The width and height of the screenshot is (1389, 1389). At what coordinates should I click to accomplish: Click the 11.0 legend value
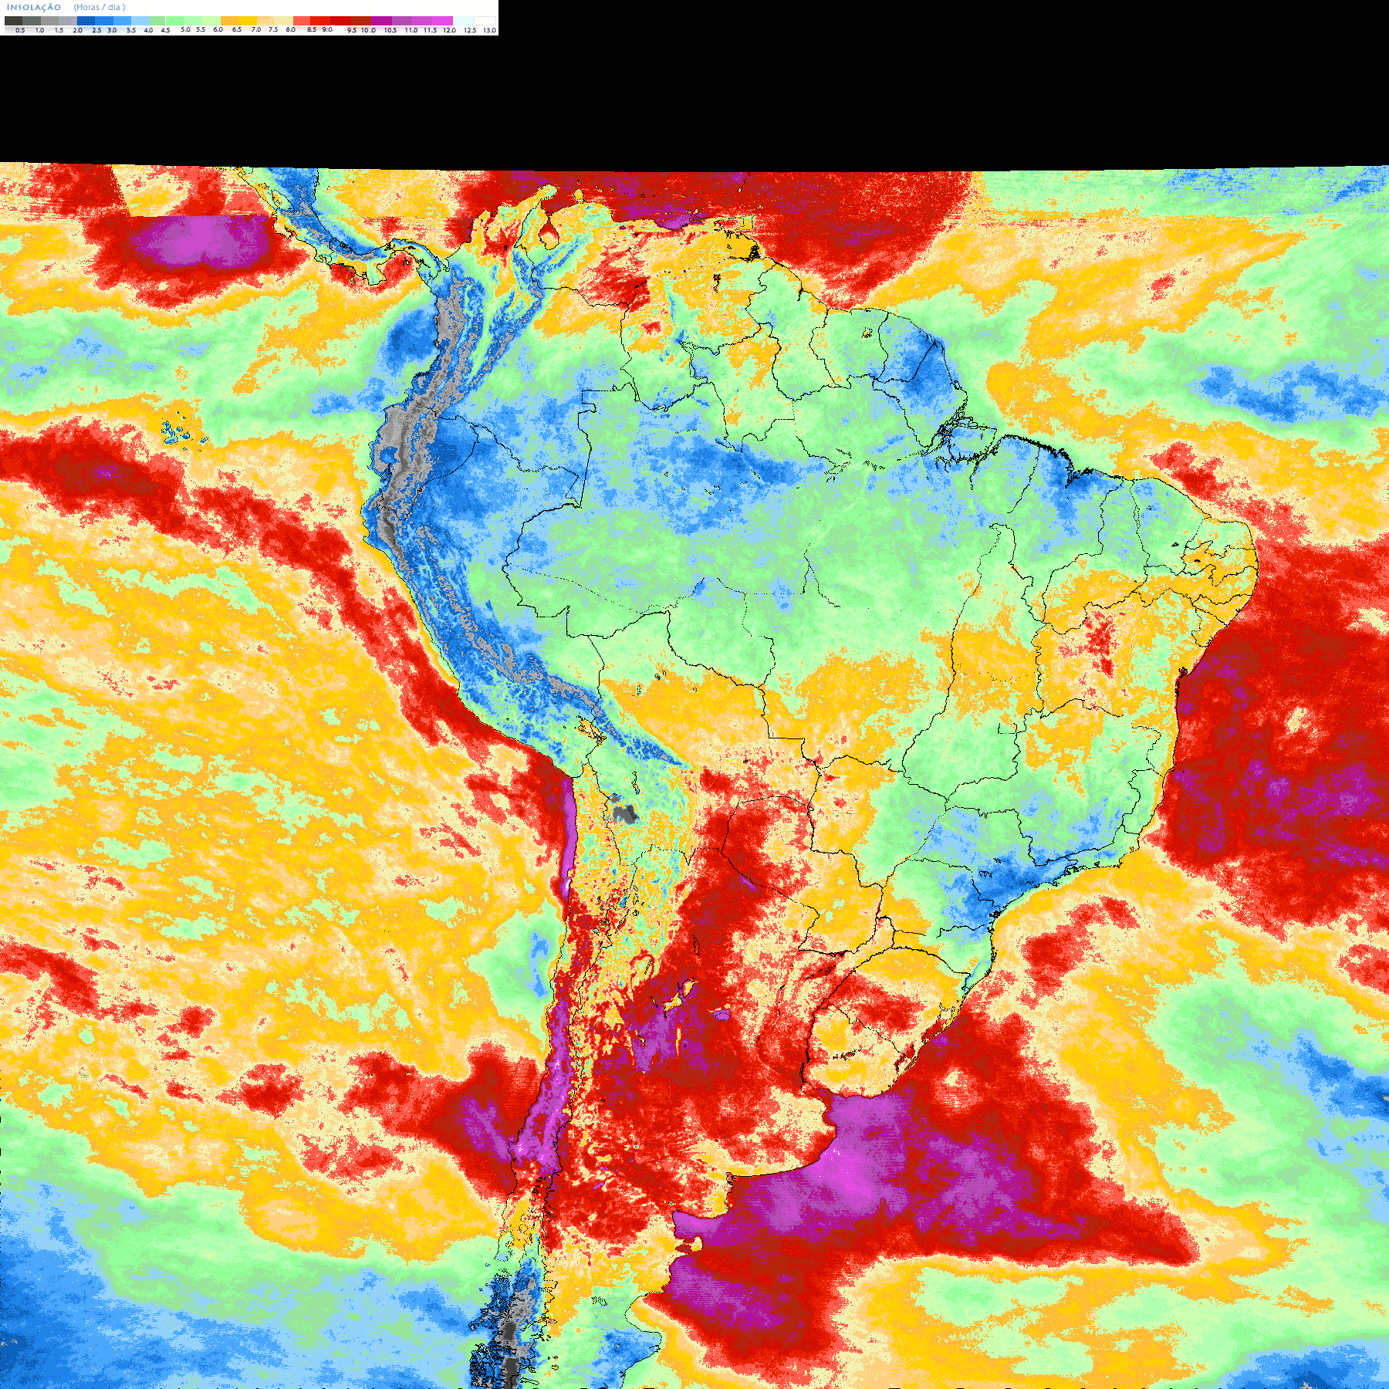pos(411,30)
